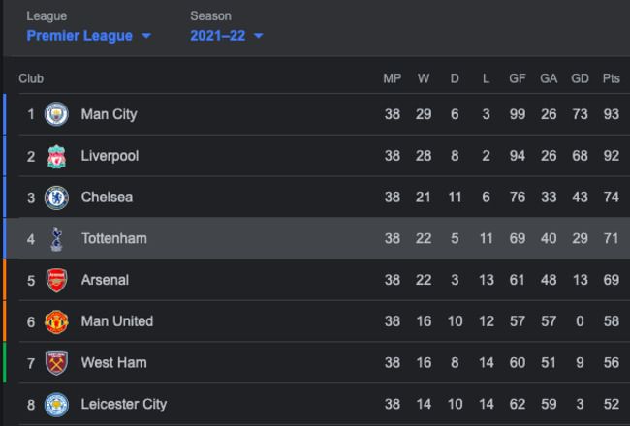
Task: Open the Liverpool team link
Action: 110,156
